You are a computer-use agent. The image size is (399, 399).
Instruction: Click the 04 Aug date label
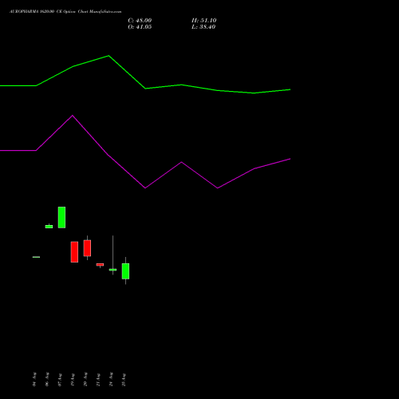[34, 379]
